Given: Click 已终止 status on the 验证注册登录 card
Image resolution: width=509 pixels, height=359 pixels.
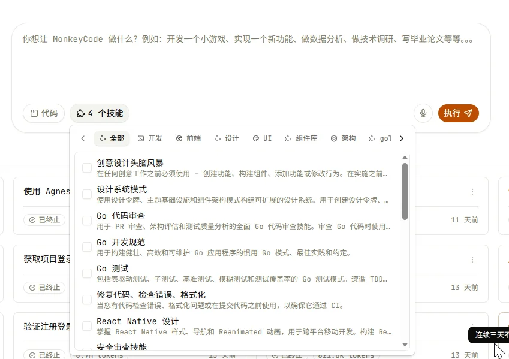Looking at the screenshot, I should tap(44, 355).
